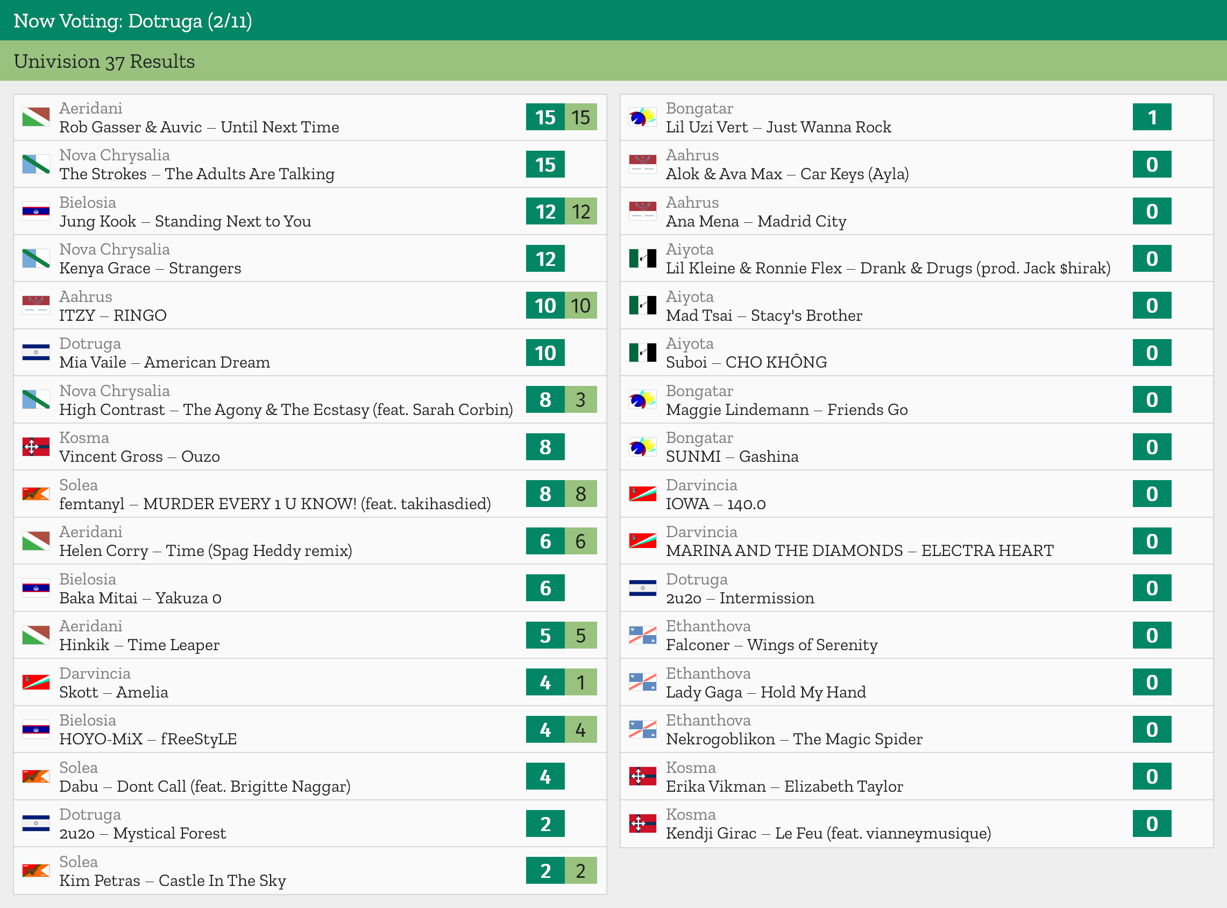The image size is (1227, 908).
Task: Click light green 8 for femtanyl entry
Action: point(580,494)
